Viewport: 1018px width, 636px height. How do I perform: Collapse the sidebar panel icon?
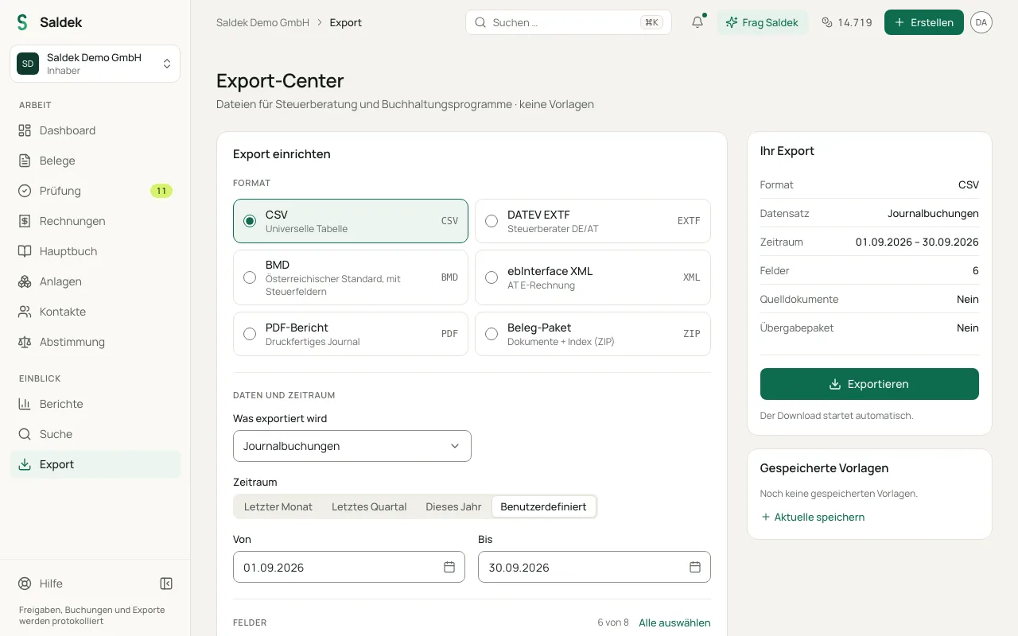pos(166,584)
